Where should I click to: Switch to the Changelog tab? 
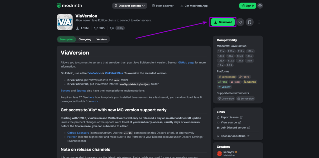coord(85,39)
